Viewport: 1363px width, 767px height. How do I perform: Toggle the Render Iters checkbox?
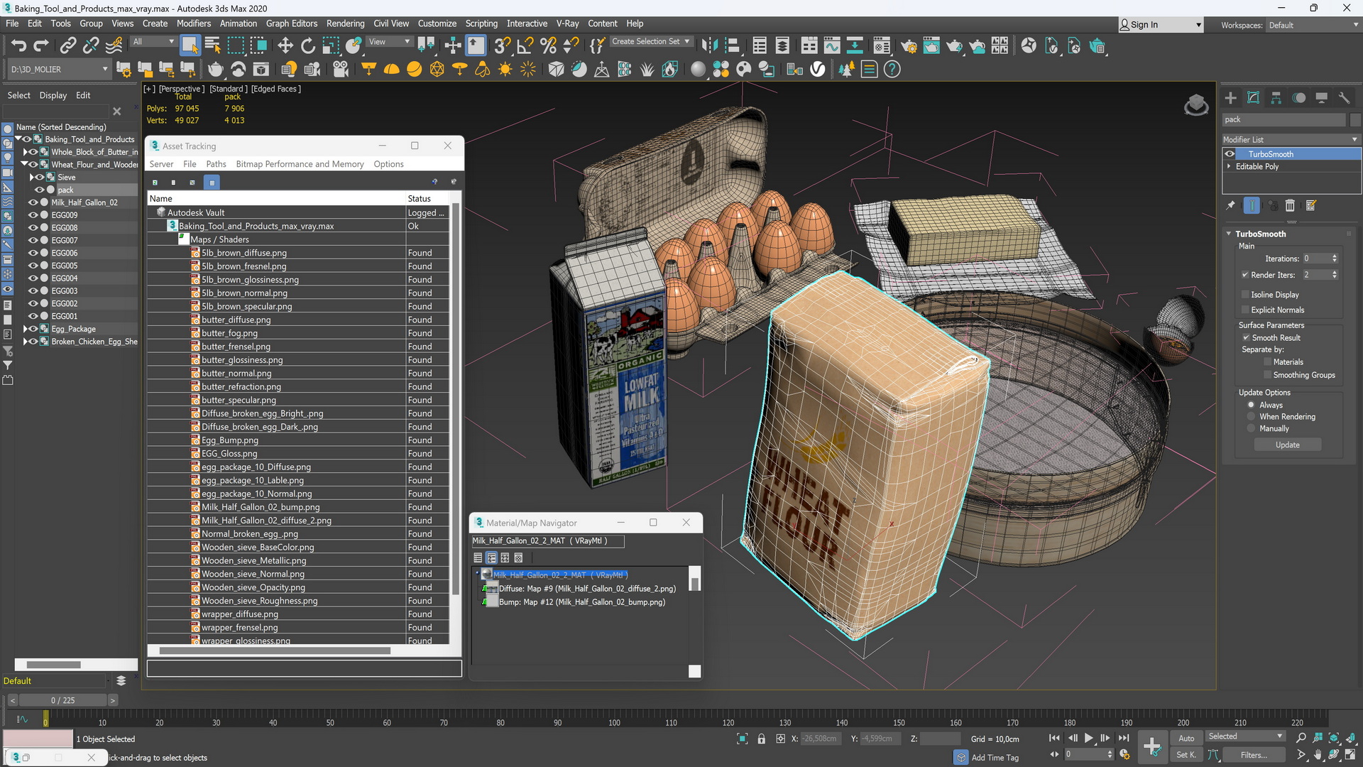pos(1245,275)
